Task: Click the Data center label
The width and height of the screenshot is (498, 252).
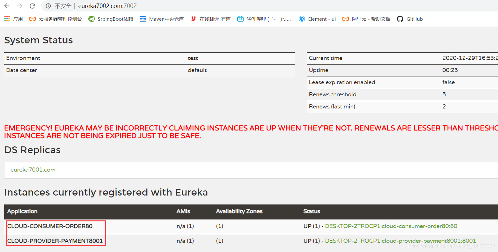Action: pos(22,70)
